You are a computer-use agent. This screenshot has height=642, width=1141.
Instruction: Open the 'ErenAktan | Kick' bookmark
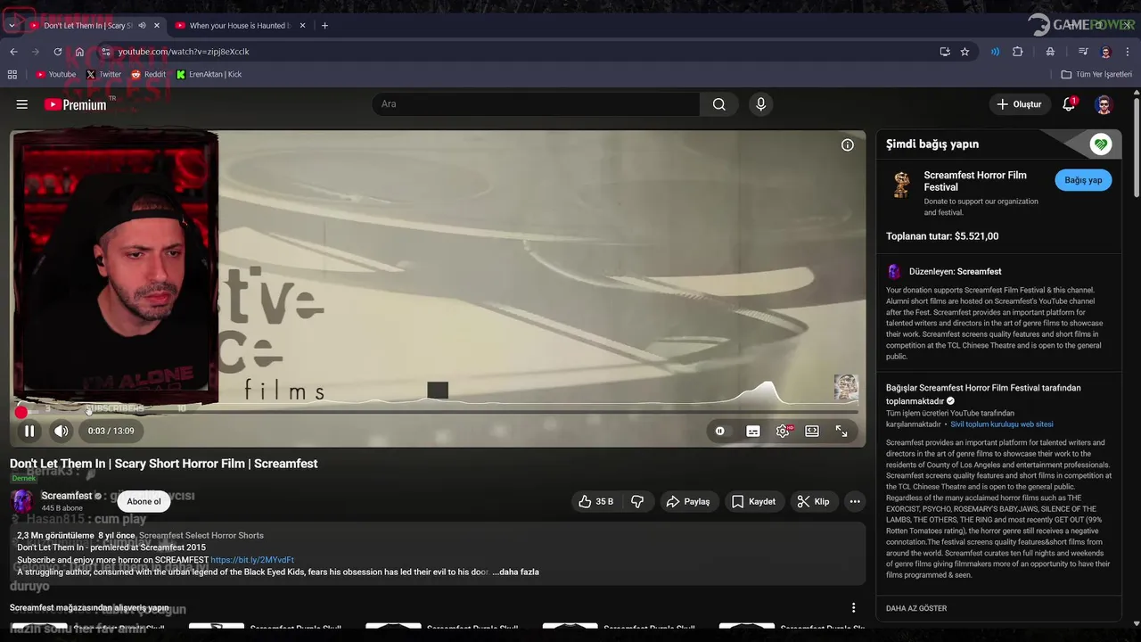click(x=209, y=75)
